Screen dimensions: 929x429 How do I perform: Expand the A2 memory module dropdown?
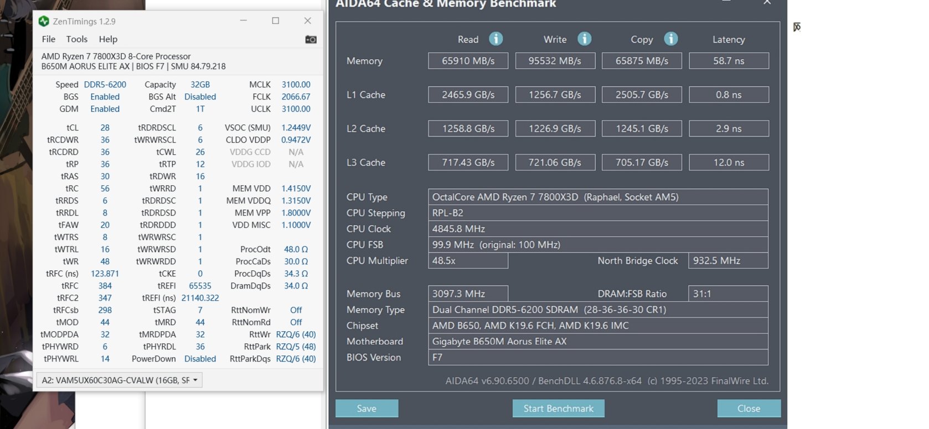pyautogui.click(x=120, y=380)
